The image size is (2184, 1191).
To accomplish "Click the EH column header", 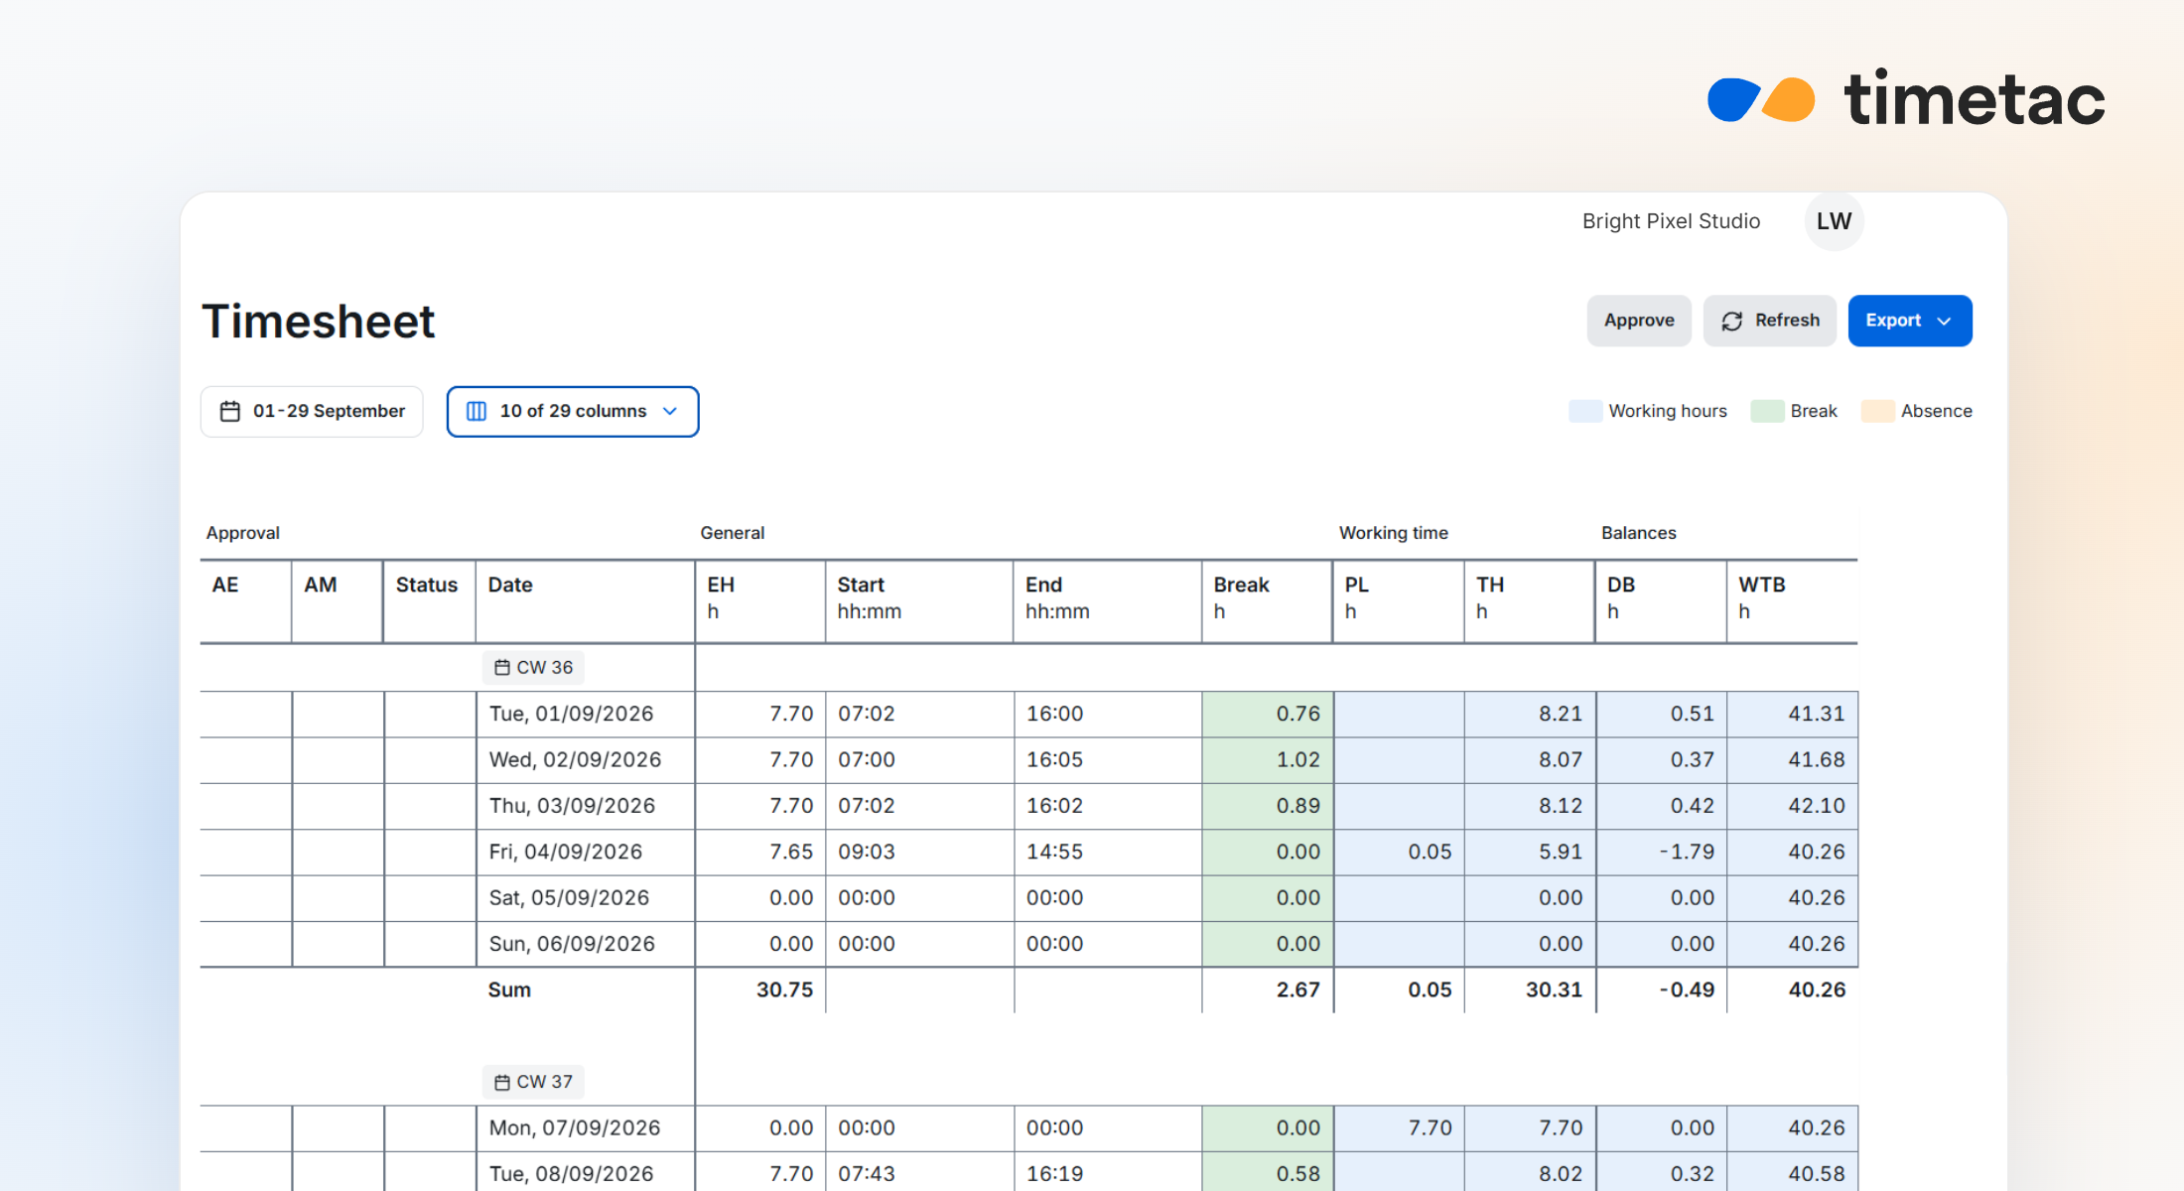I will 760,600.
